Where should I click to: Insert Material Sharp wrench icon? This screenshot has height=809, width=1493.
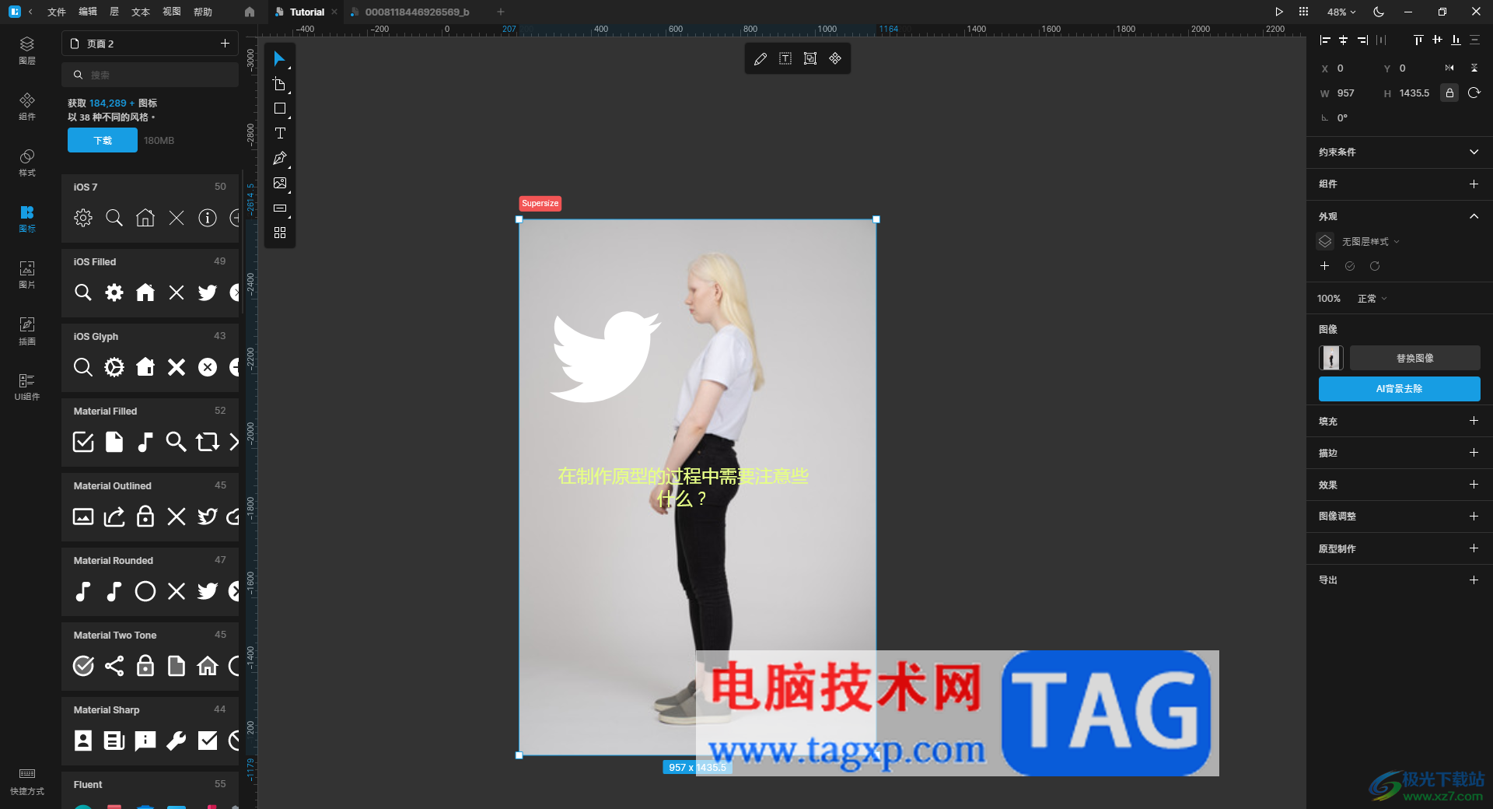pyautogui.click(x=177, y=741)
